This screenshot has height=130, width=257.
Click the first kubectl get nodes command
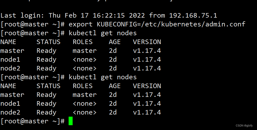pyautogui.click(x=103, y=33)
